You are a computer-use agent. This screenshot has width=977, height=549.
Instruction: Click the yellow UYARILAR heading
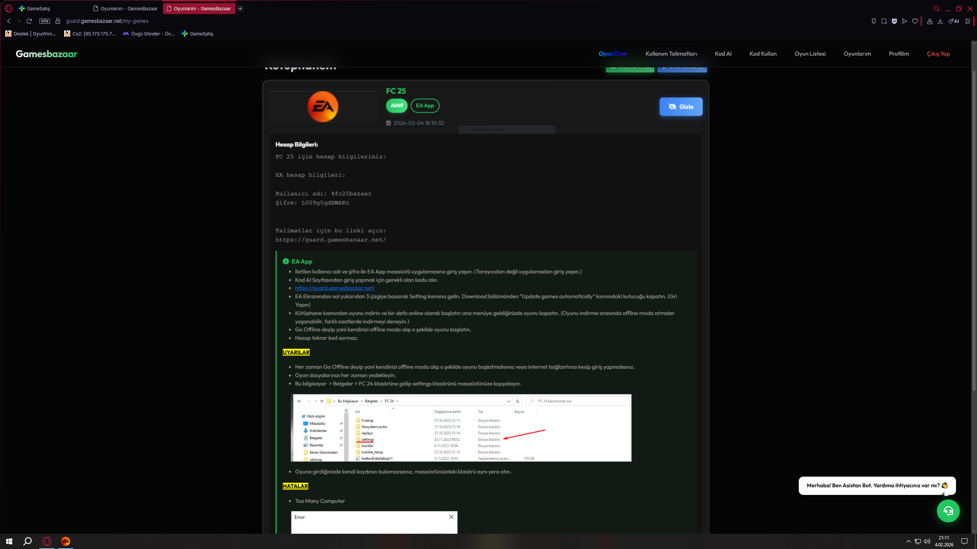coord(296,352)
